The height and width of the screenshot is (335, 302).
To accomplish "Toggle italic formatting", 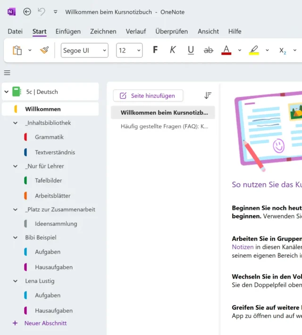I will tap(173, 50).
